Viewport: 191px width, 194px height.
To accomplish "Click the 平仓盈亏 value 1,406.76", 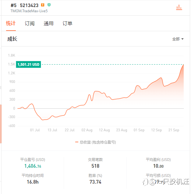I will click(33, 166).
